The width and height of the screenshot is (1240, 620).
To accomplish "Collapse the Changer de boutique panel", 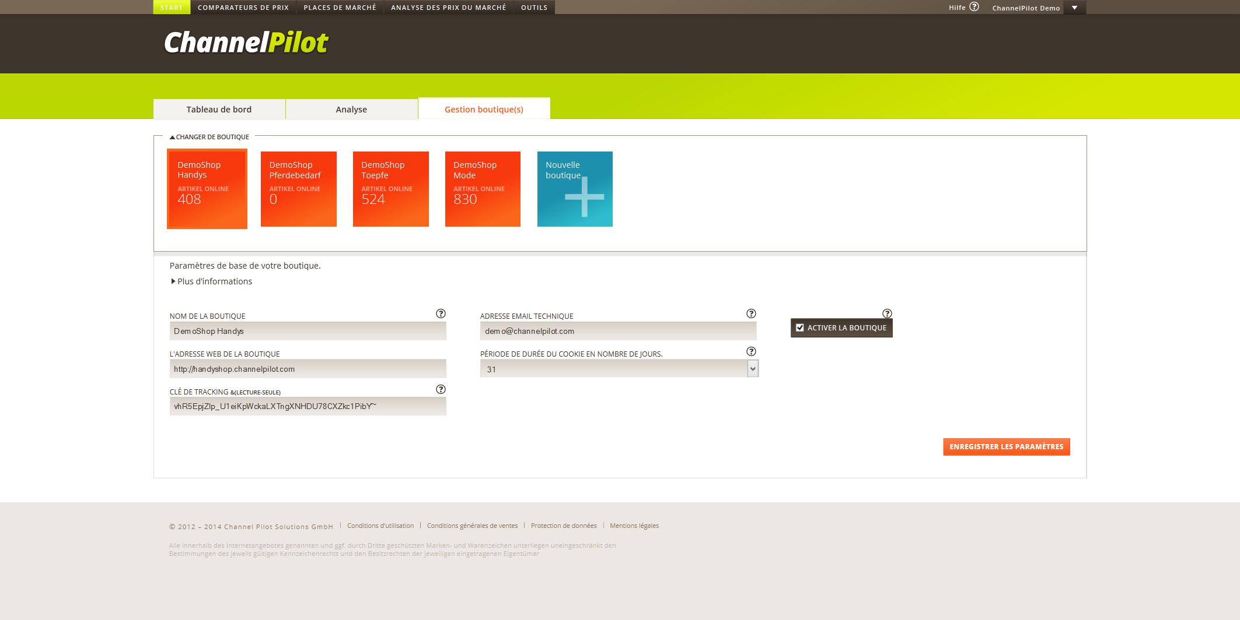I will [209, 137].
